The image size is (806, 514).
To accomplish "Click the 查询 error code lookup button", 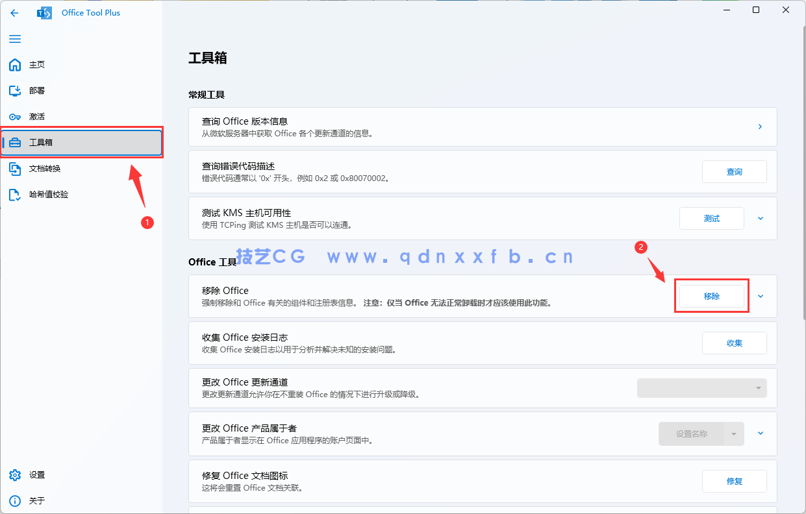I will click(x=734, y=171).
